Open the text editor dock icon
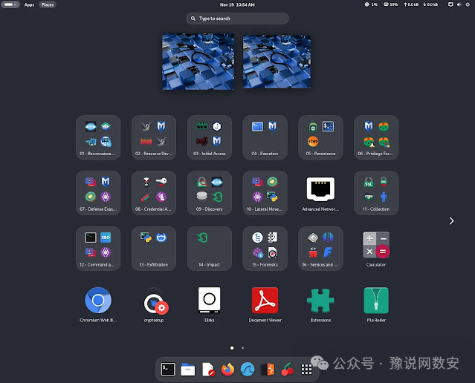Image resolution: width=475 pixels, height=383 pixels. point(208,370)
